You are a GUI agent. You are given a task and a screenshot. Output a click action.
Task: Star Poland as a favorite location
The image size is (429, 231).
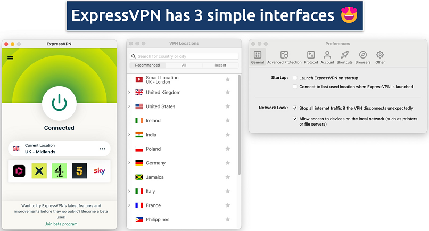click(227, 148)
